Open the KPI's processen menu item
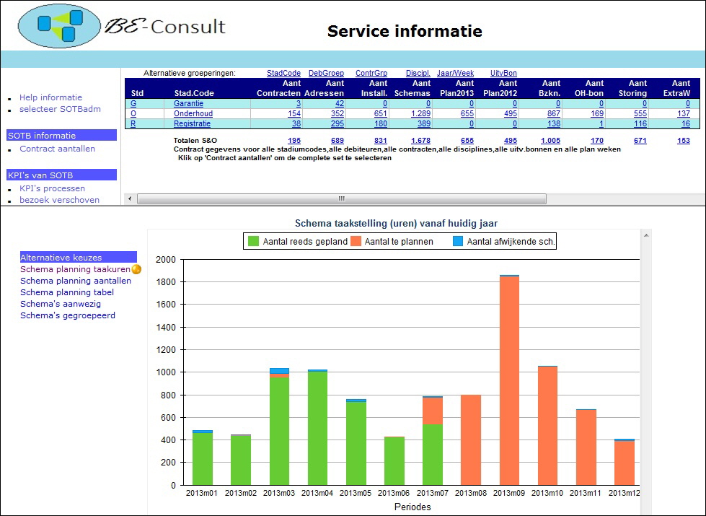Screen dimensions: 706x516 coord(52,188)
